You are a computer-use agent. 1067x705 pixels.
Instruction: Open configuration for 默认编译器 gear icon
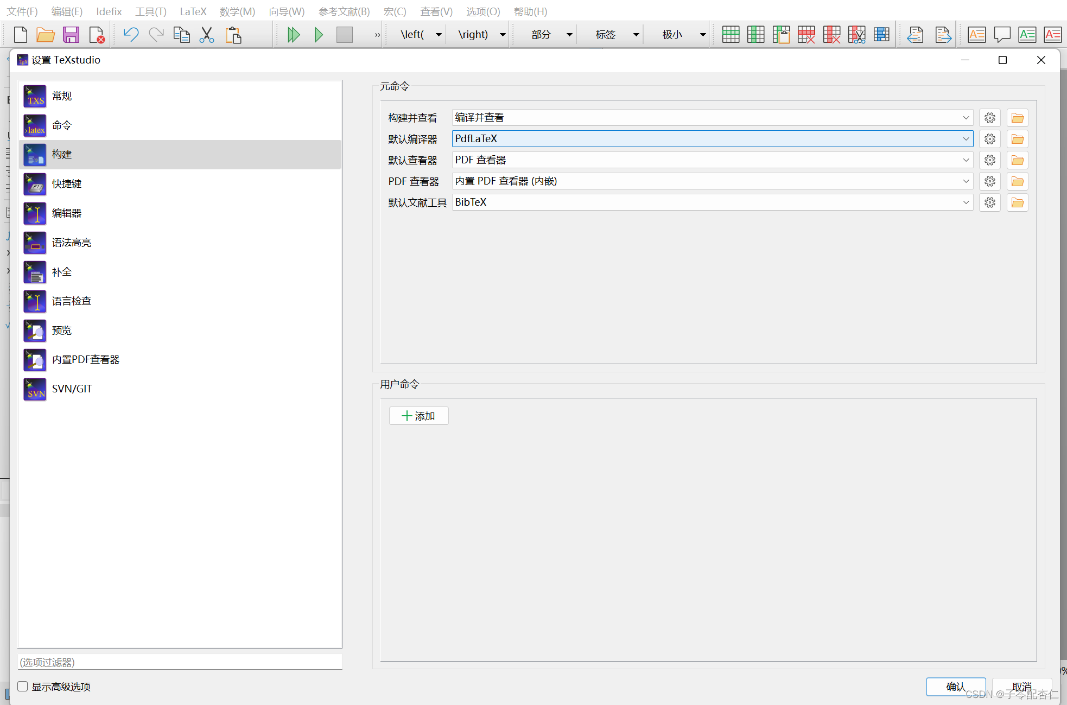pos(990,139)
